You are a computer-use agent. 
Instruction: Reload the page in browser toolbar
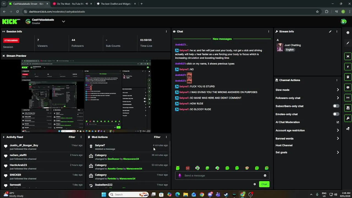(x=17, y=12)
